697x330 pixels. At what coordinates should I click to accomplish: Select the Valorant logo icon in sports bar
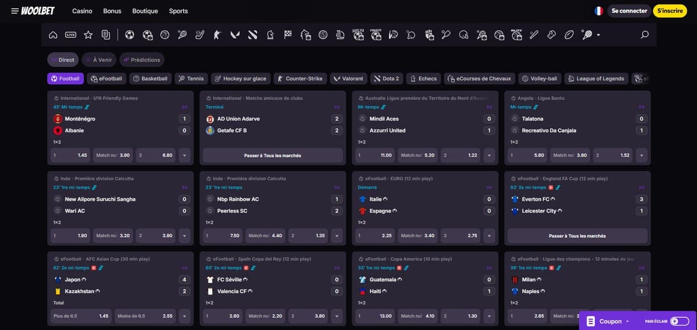pos(235,35)
